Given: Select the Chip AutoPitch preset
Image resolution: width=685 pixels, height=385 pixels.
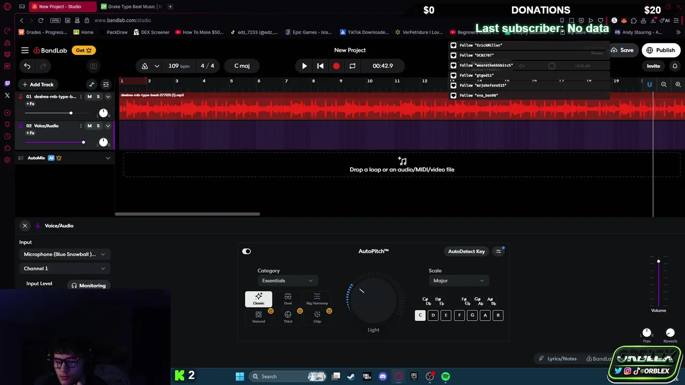Looking at the screenshot, I should pyautogui.click(x=317, y=317).
